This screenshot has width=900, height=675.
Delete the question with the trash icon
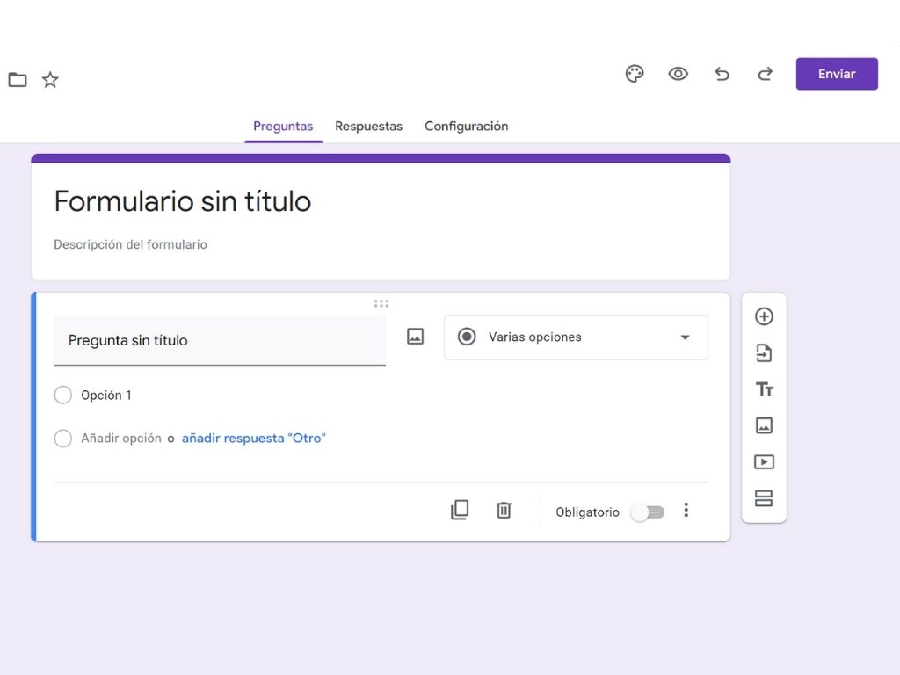pyautogui.click(x=503, y=510)
